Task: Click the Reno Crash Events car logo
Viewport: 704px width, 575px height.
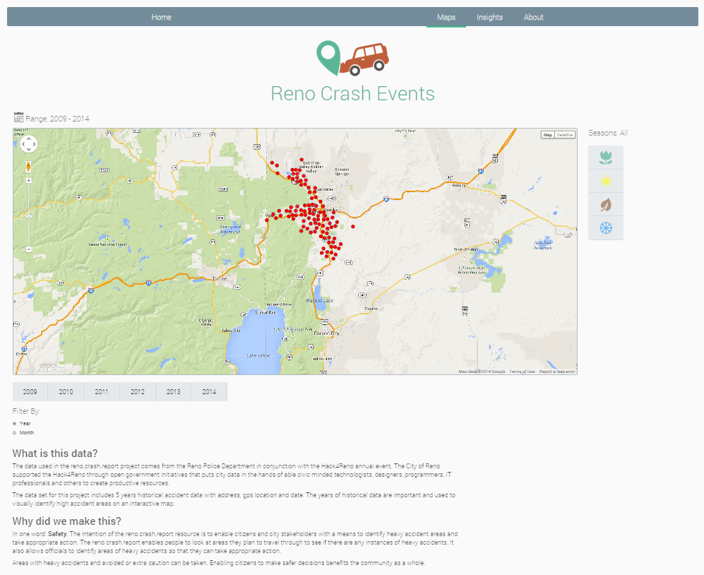Action: pyautogui.click(x=352, y=58)
